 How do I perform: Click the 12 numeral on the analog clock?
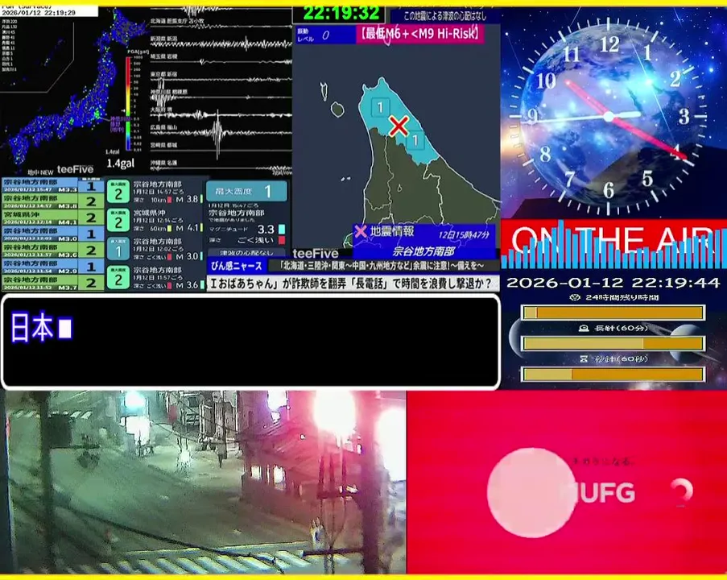pyautogui.click(x=609, y=45)
